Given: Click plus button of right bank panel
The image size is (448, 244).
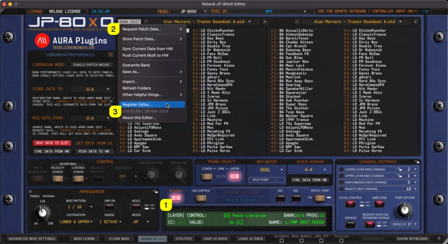Looking at the screenshot, I should pyautogui.click(x=416, y=22).
